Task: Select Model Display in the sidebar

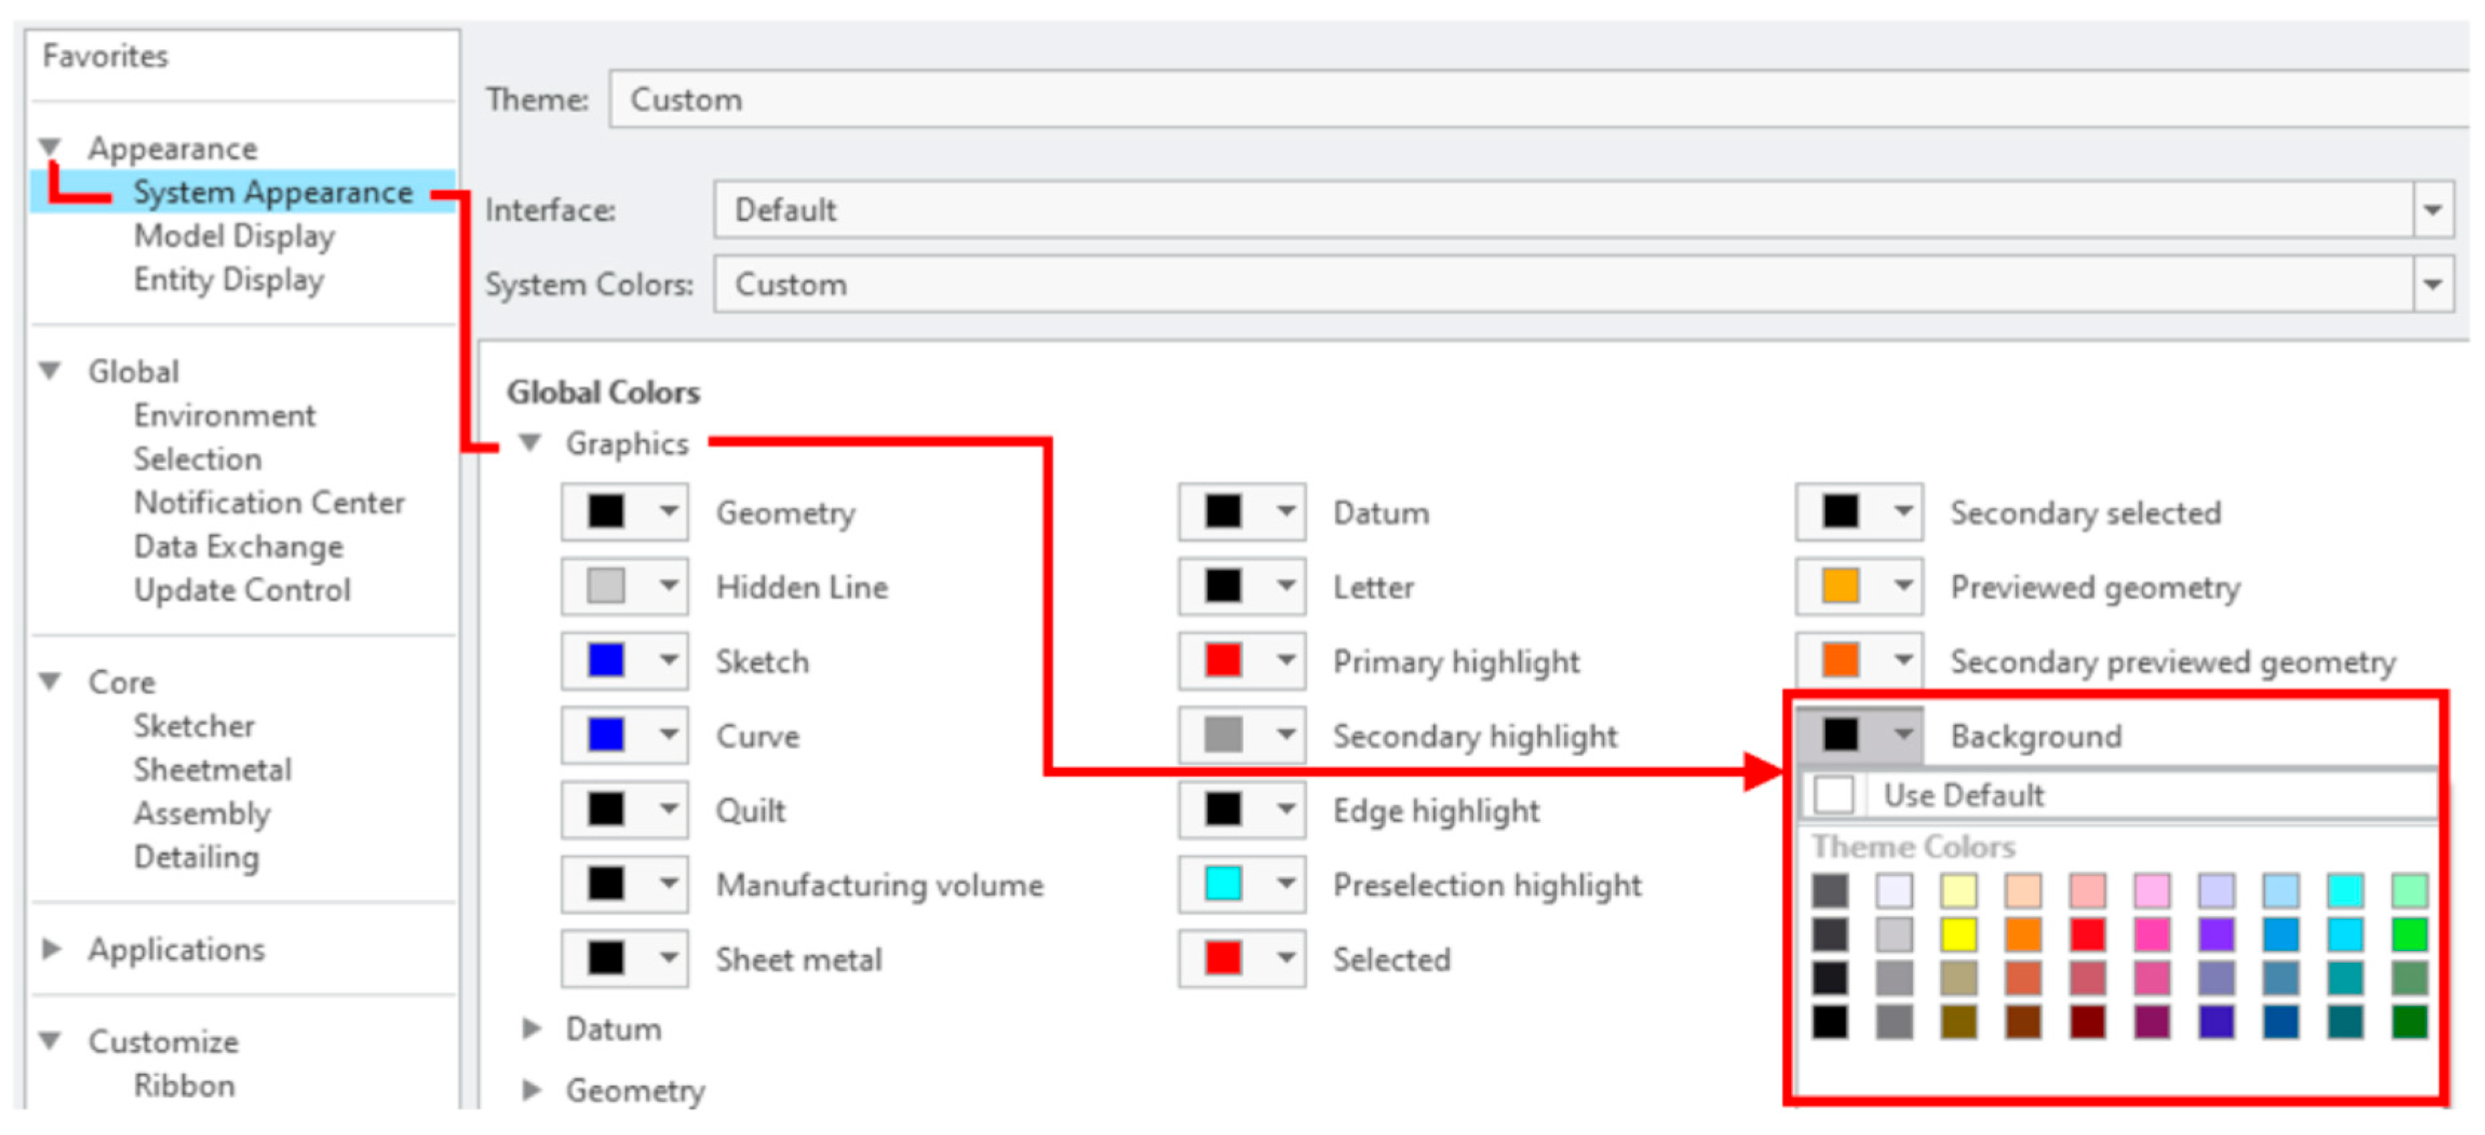Action: click(234, 236)
